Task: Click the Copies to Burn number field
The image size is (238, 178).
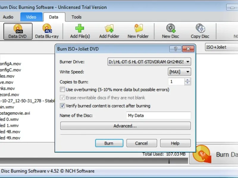Action: [x=176, y=82]
